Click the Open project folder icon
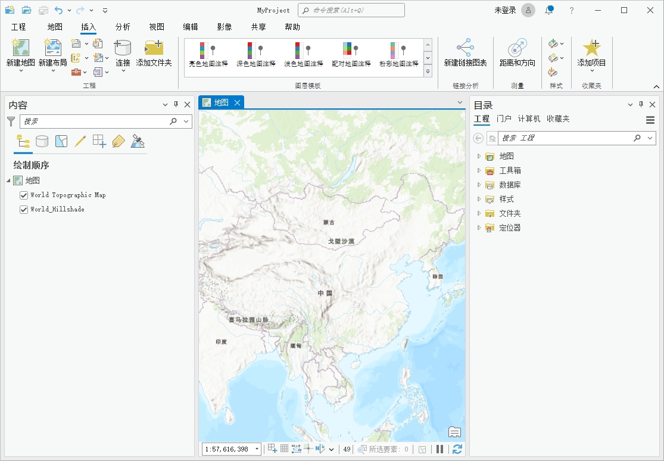The height and width of the screenshot is (461, 664). tap(26, 10)
